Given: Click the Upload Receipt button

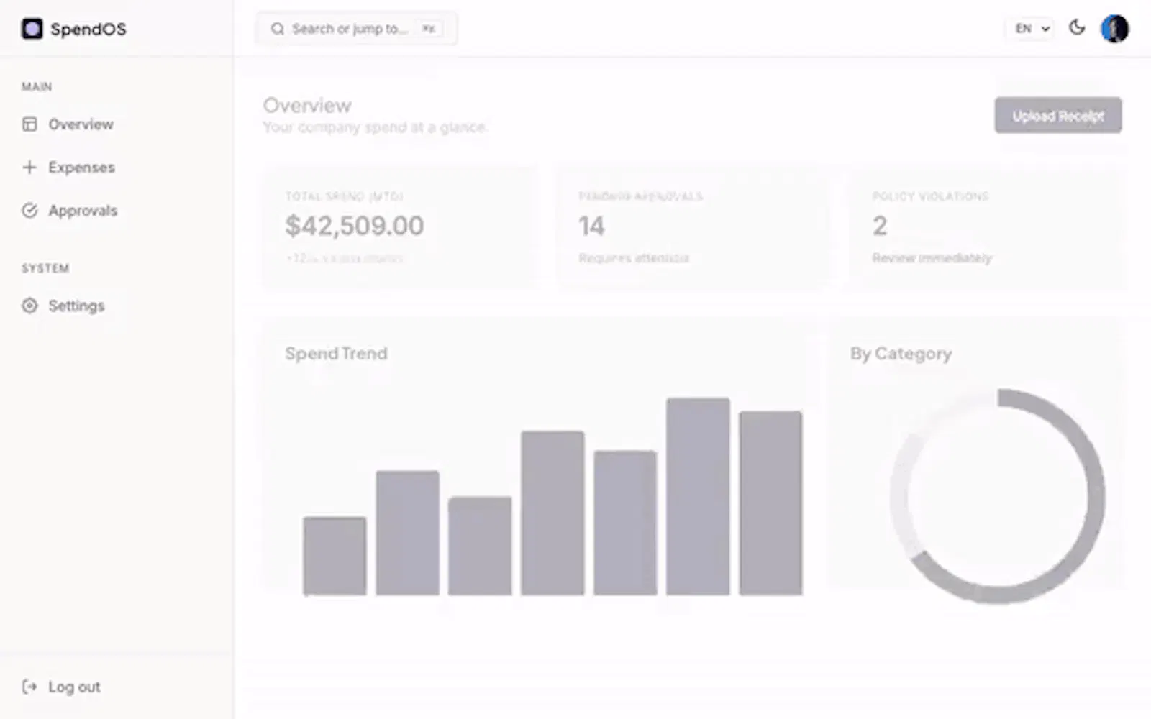Looking at the screenshot, I should click(x=1058, y=116).
